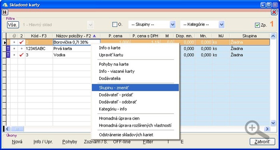Select the Vodka name cell

click(x=72, y=55)
